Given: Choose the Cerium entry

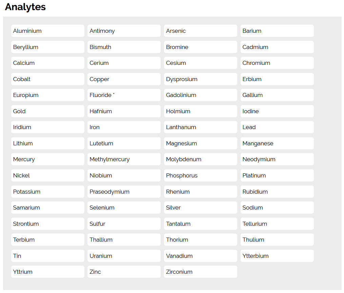Looking at the screenshot, I should pyautogui.click(x=124, y=63).
